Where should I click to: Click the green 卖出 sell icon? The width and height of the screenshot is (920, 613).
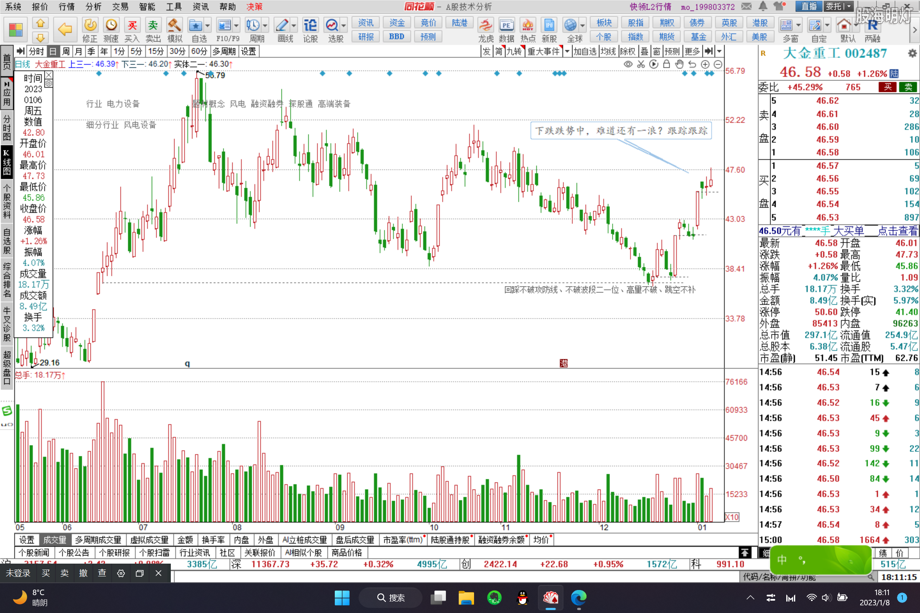click(153, 30)
